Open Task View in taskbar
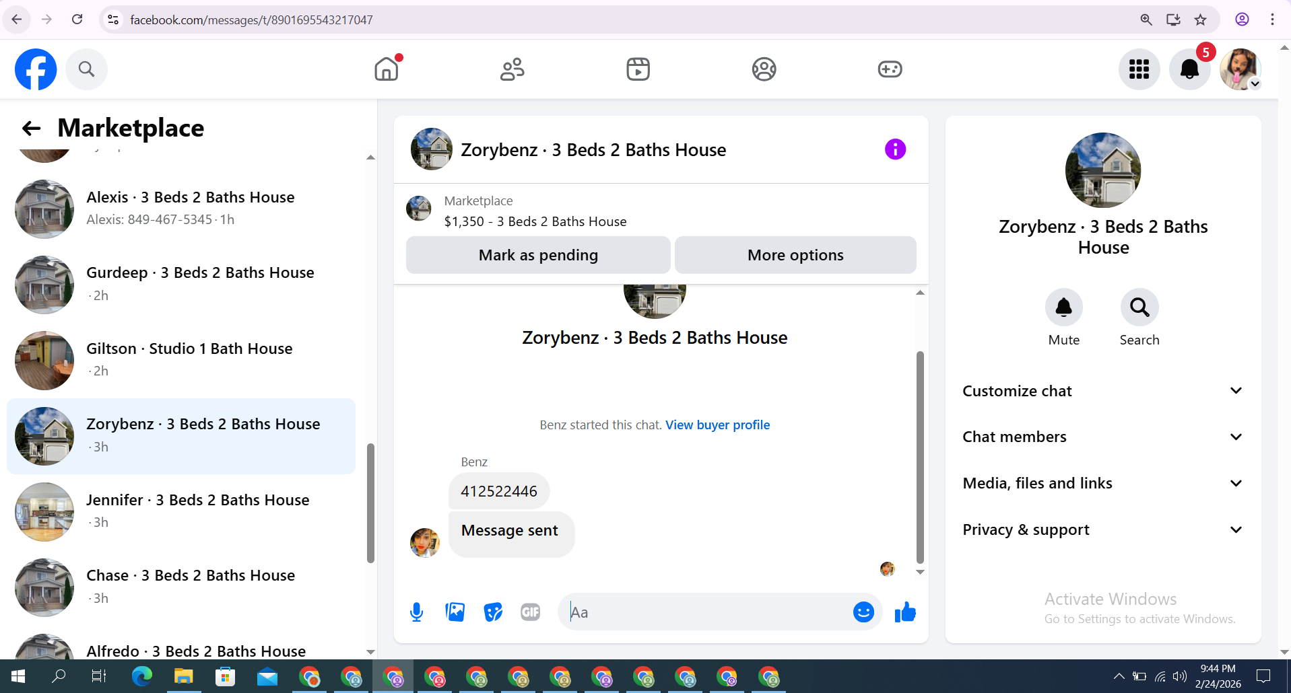 tap(99, 676)
